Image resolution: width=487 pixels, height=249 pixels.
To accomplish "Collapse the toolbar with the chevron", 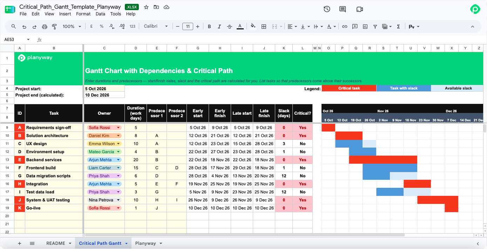I will coord(472,27).
